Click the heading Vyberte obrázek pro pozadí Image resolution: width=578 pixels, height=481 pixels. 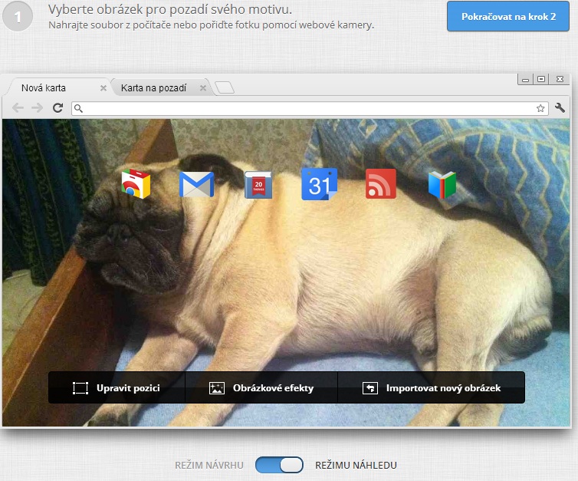(170, 10)
